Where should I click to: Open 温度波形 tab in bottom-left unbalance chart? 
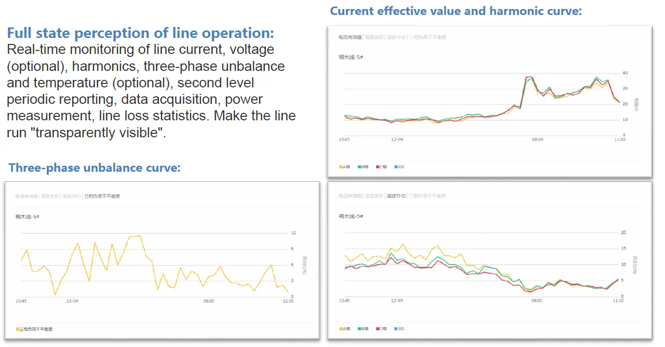(50, 196)
